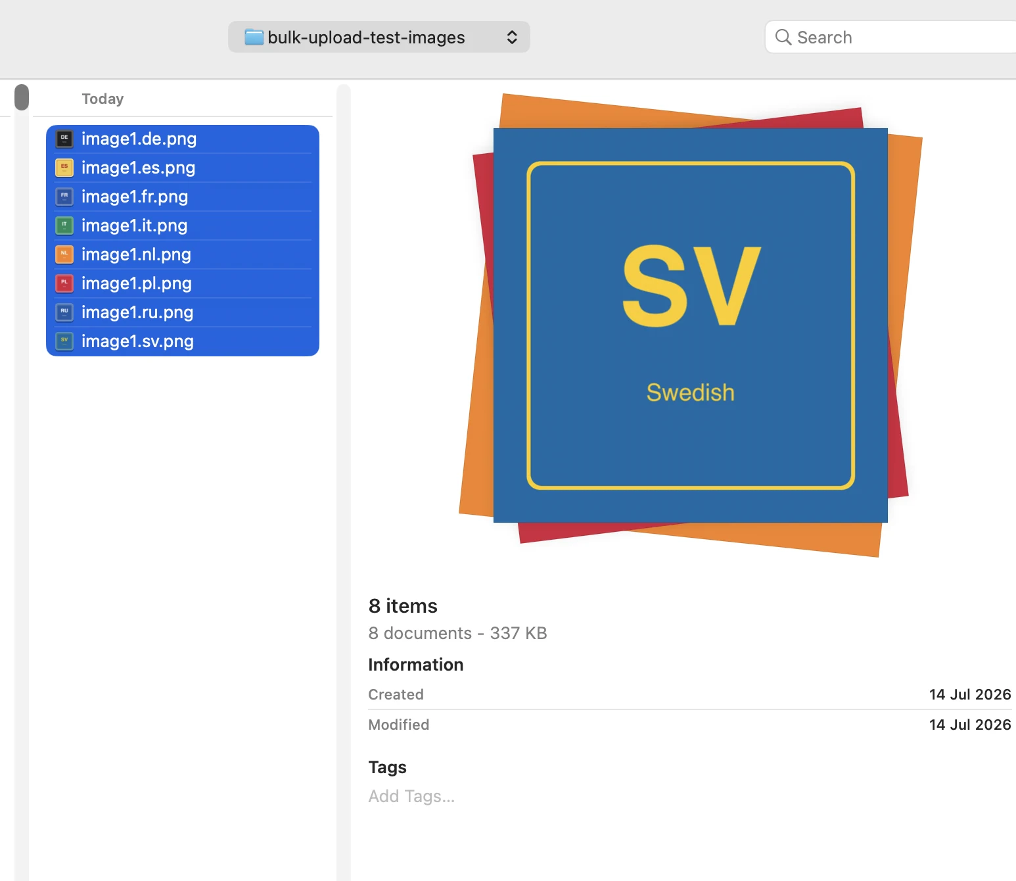
Task: Click the Tags section heading
Action: pos(387,767)
